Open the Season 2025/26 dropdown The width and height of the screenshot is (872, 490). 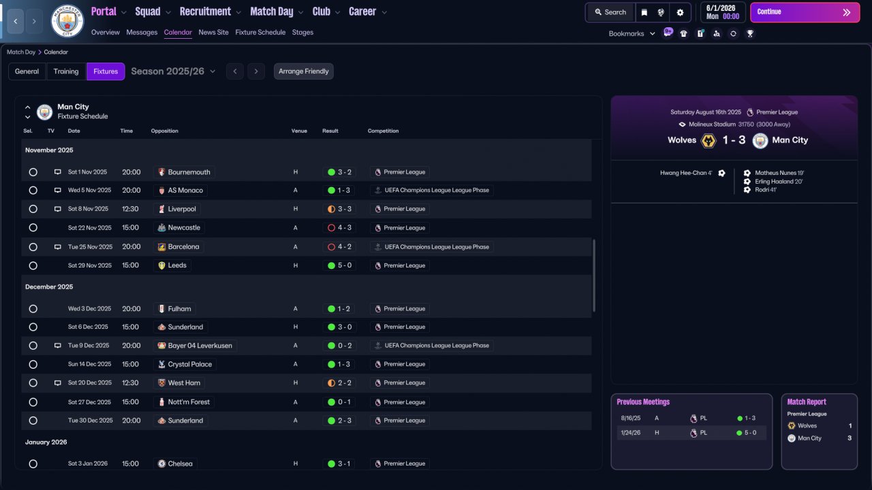coord(173,71)
